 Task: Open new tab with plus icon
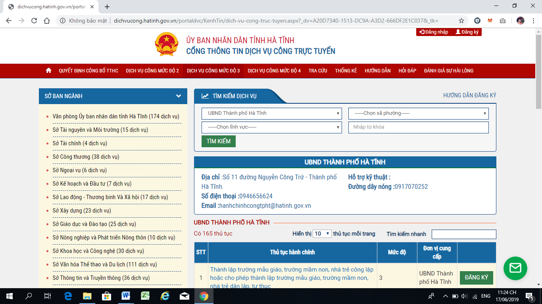click(107, 7)
